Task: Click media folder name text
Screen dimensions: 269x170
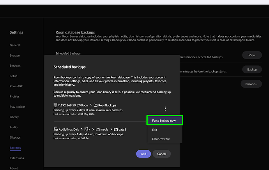Action: point(104,129)
